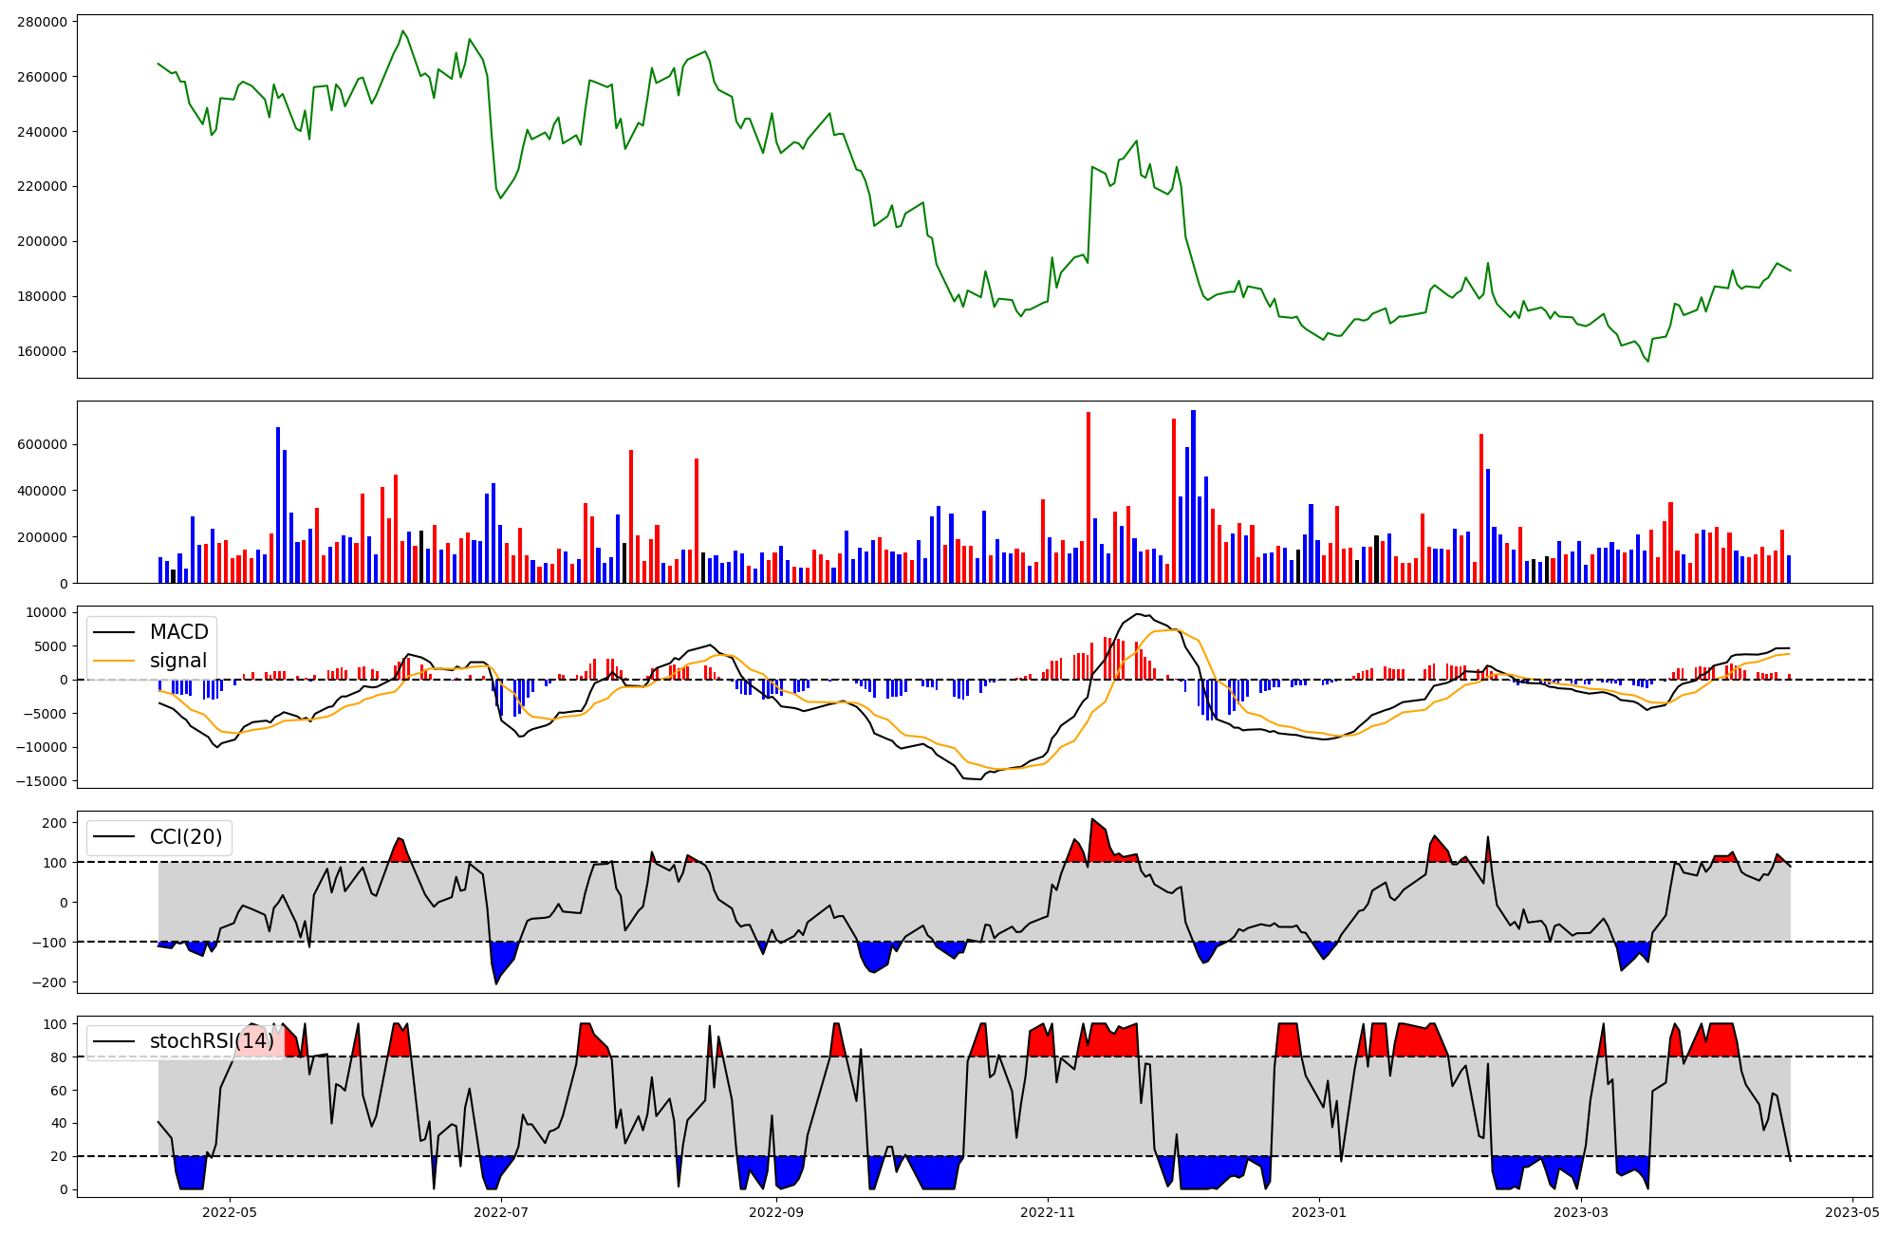This screenshot has height=1234, width=1898.
Task: Click the −10000 MACD axis label
Action: tap(41, 748)
